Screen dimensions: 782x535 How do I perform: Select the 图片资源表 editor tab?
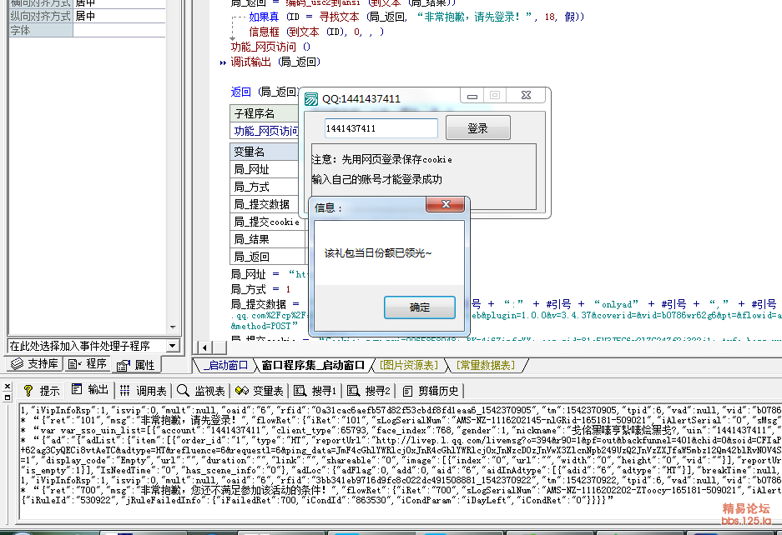(x=410, y=365)
